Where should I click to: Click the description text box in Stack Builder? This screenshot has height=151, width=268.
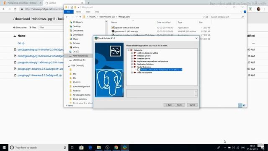162,93
